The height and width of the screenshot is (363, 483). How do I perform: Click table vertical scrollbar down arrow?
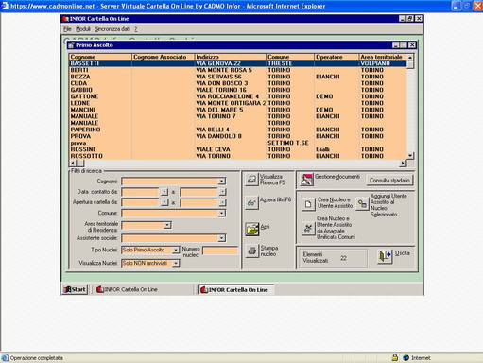(x=410, y=156)
